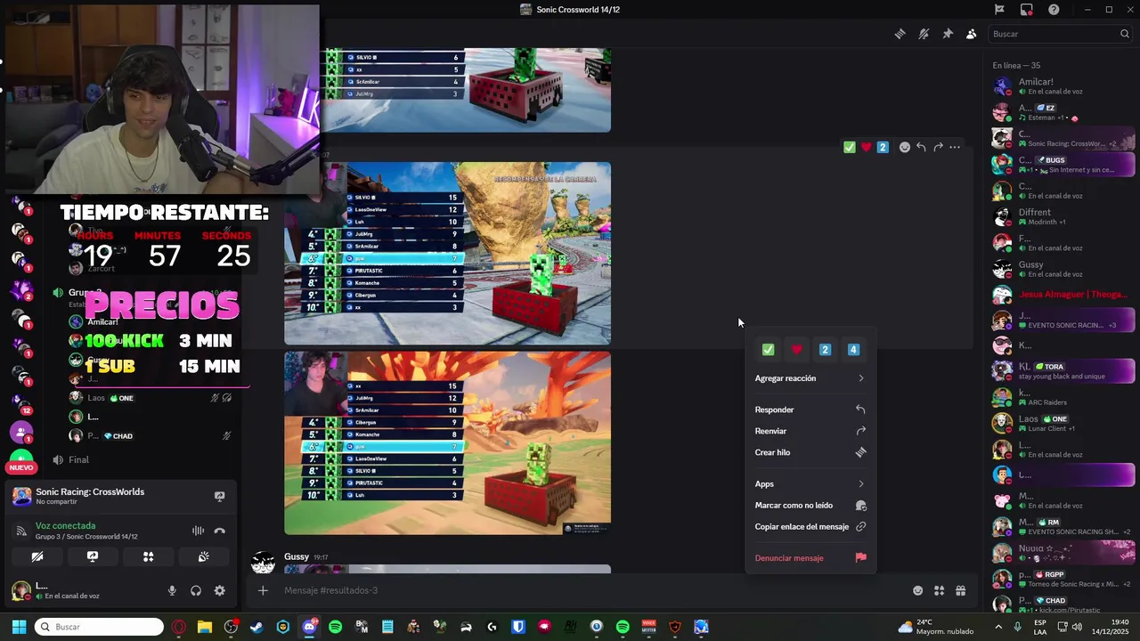Click Voz conectada status link
This screenshot has width=1140, height=641.
pyautogui.click(x=65, y=525)
